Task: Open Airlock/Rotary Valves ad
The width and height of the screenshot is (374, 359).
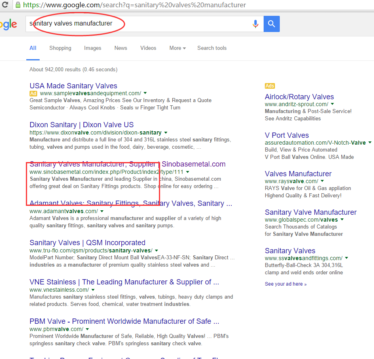Action: tap(299, 96)
